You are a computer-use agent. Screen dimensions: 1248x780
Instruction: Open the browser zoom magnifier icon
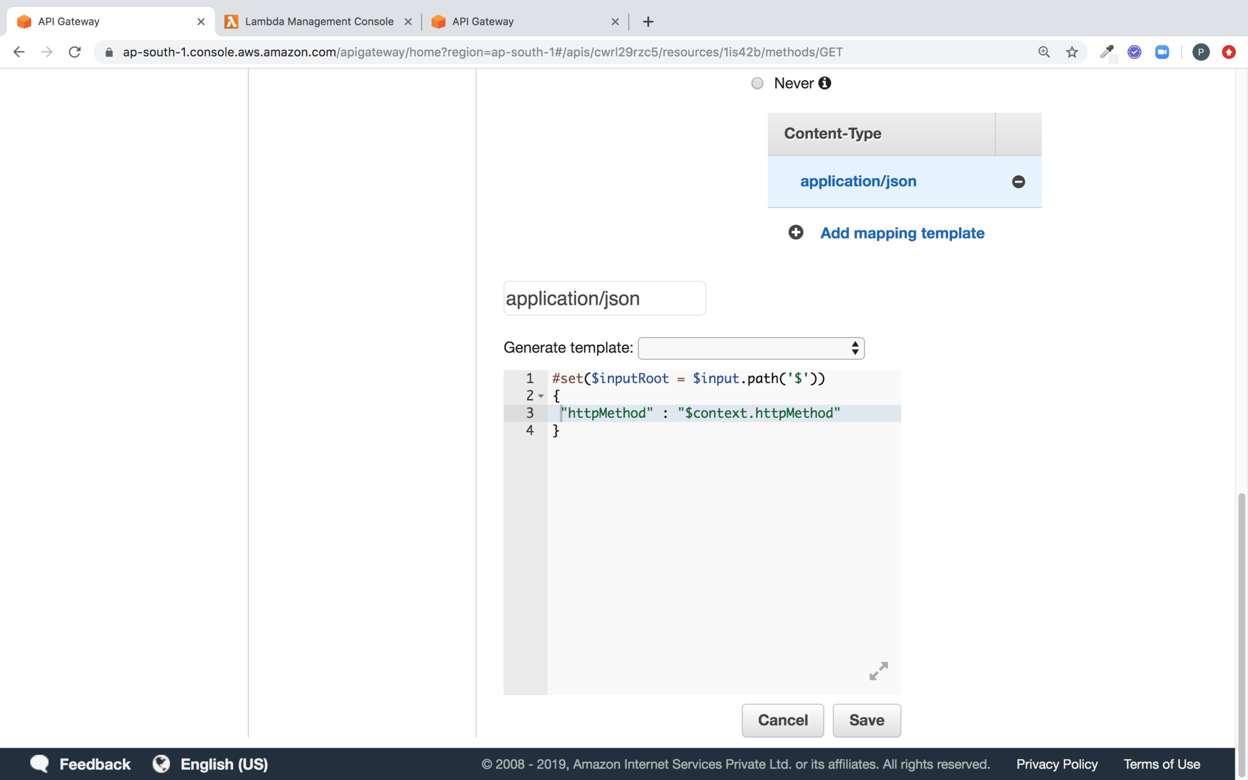(x=1043, y=52)
